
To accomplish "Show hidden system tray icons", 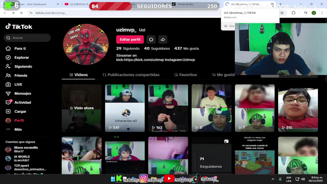I will (x=273, y=179).
